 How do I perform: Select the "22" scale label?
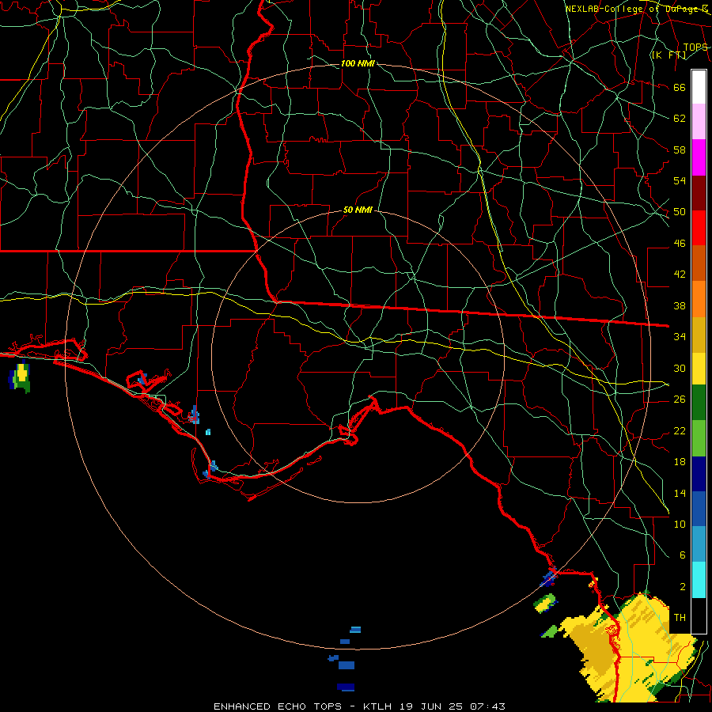click(x=680, y=430)
